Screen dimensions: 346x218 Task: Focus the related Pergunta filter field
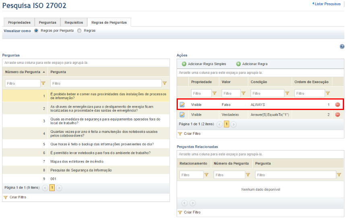296,175
